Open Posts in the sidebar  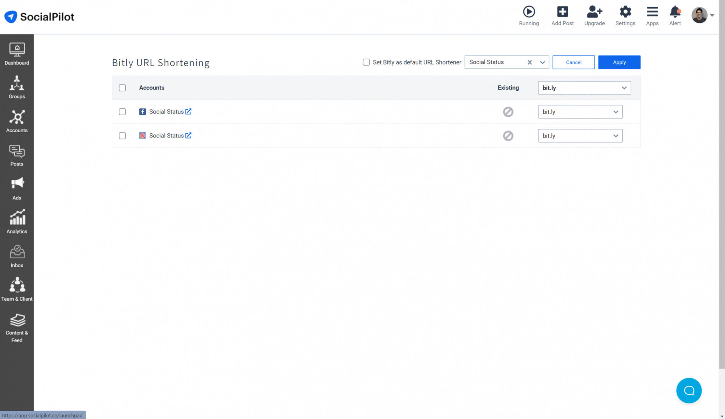[x=17, y=155]
